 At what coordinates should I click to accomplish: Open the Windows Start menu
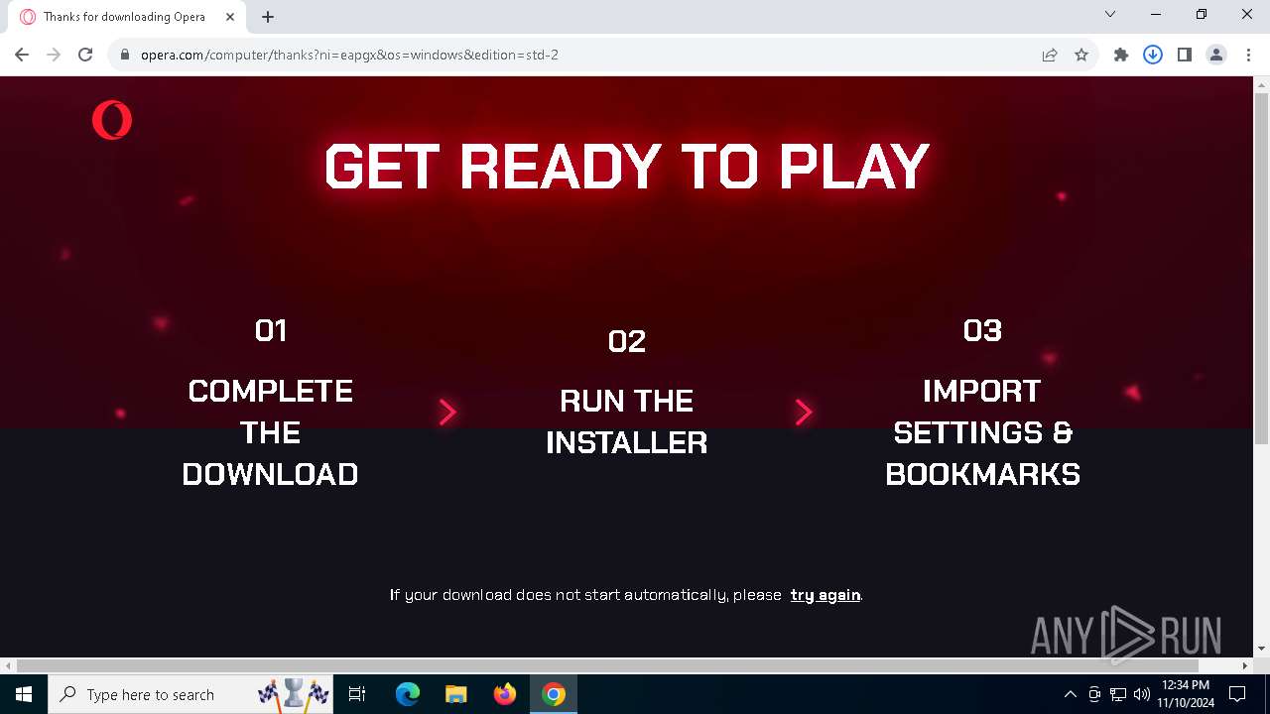coord(24,694)
